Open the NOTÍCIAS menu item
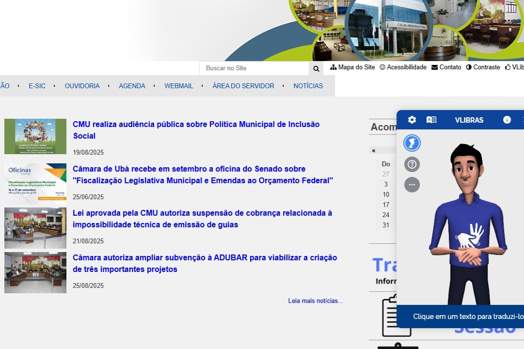Viewport: 524px width, 349px height. tap(308, 86)
